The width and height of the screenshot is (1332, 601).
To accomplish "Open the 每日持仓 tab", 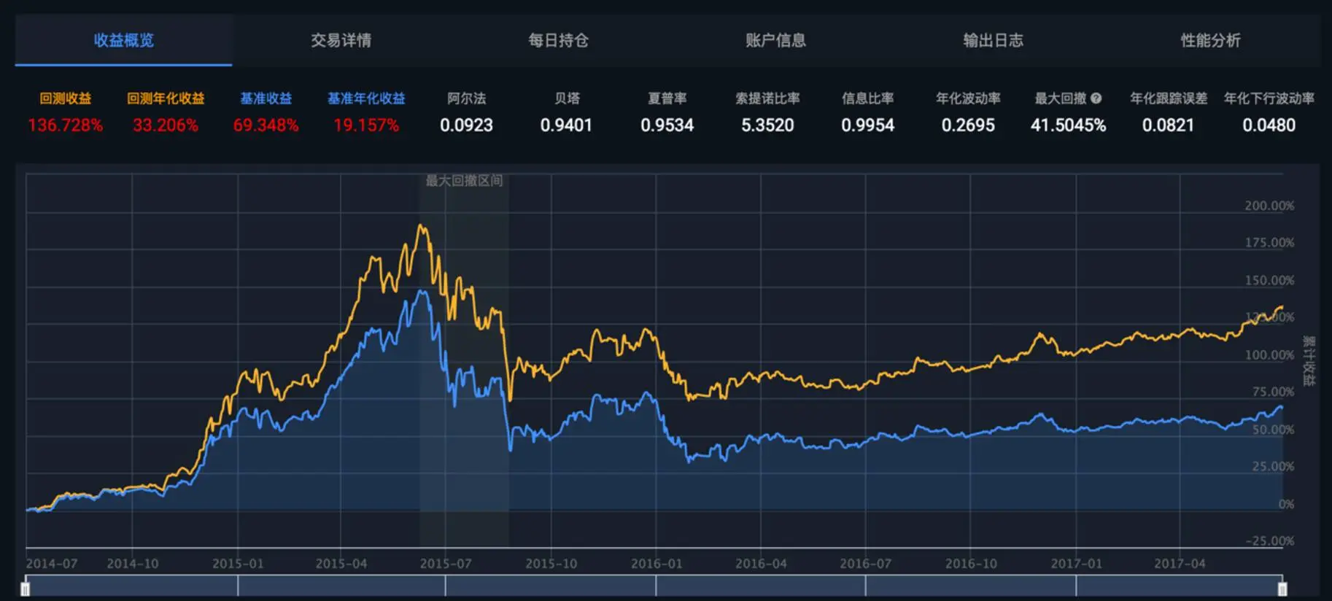I will [x=559, y=41].
